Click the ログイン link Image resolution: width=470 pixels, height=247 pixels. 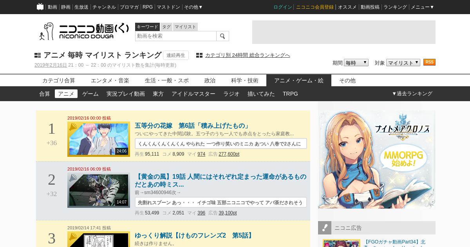[283, 7]
